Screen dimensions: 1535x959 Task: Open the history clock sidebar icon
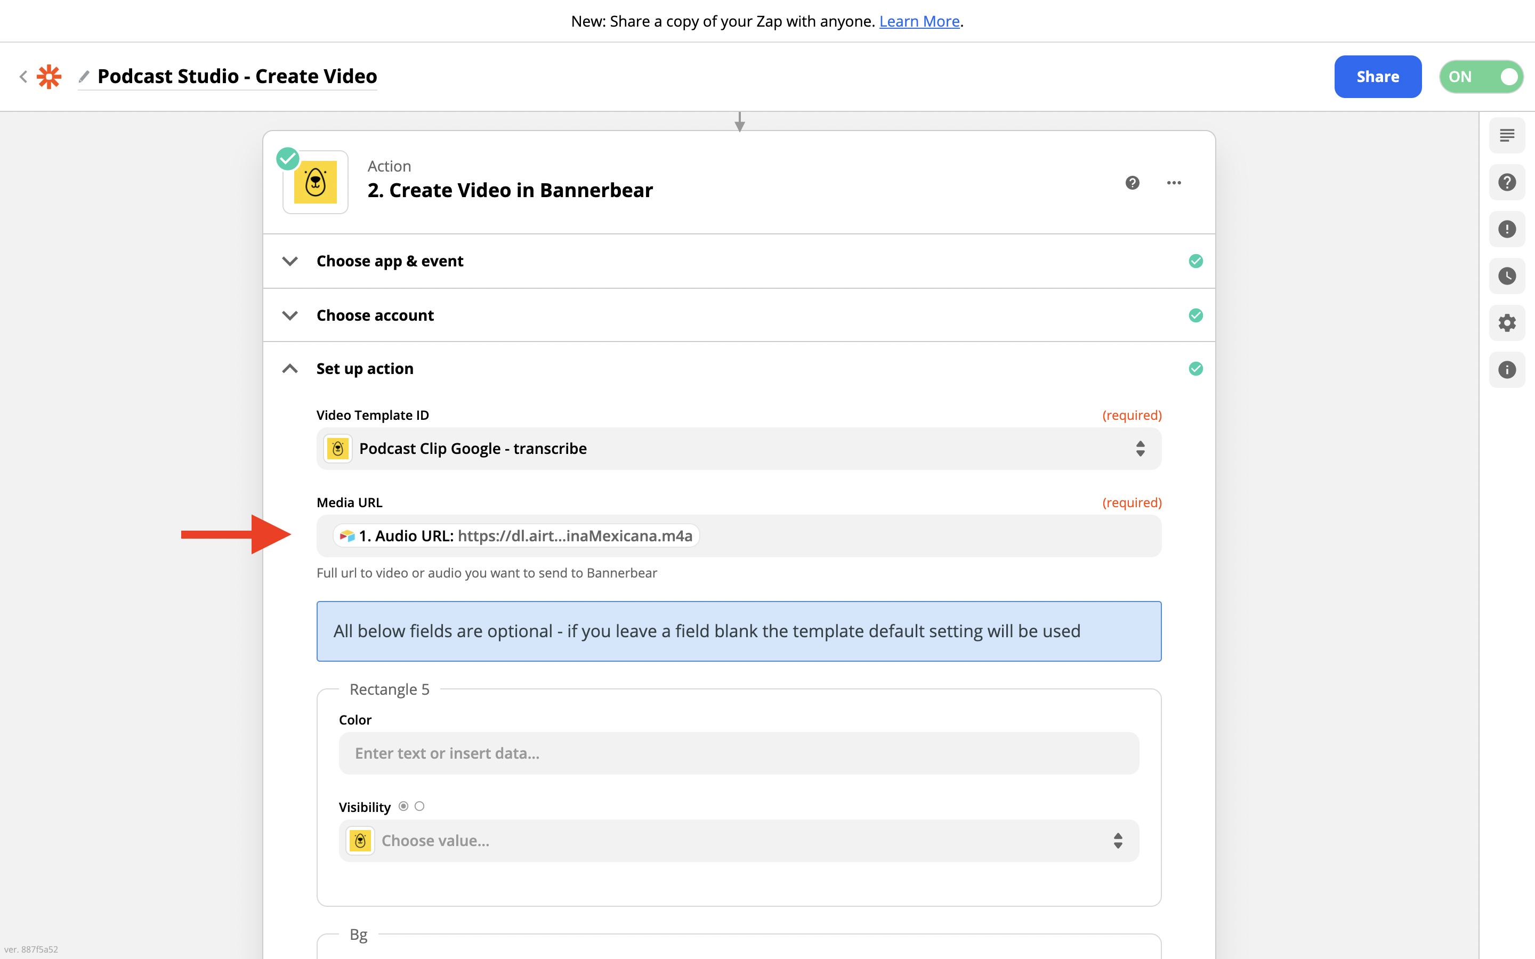pos(1506,276)
